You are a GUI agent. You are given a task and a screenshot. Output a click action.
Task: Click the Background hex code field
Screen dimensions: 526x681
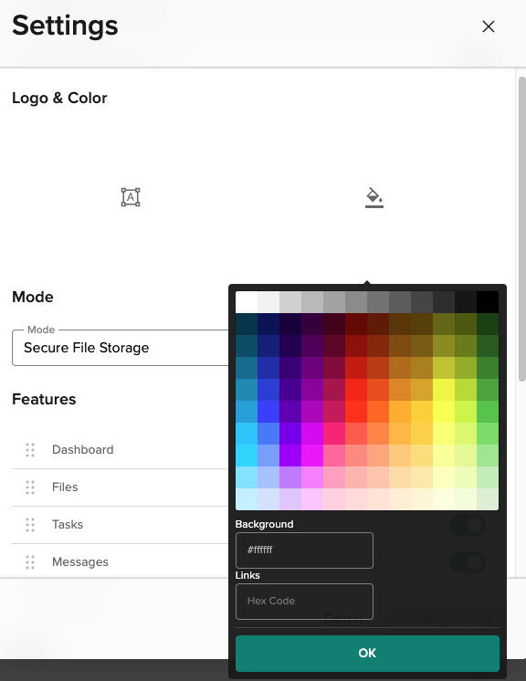[304, 550]
